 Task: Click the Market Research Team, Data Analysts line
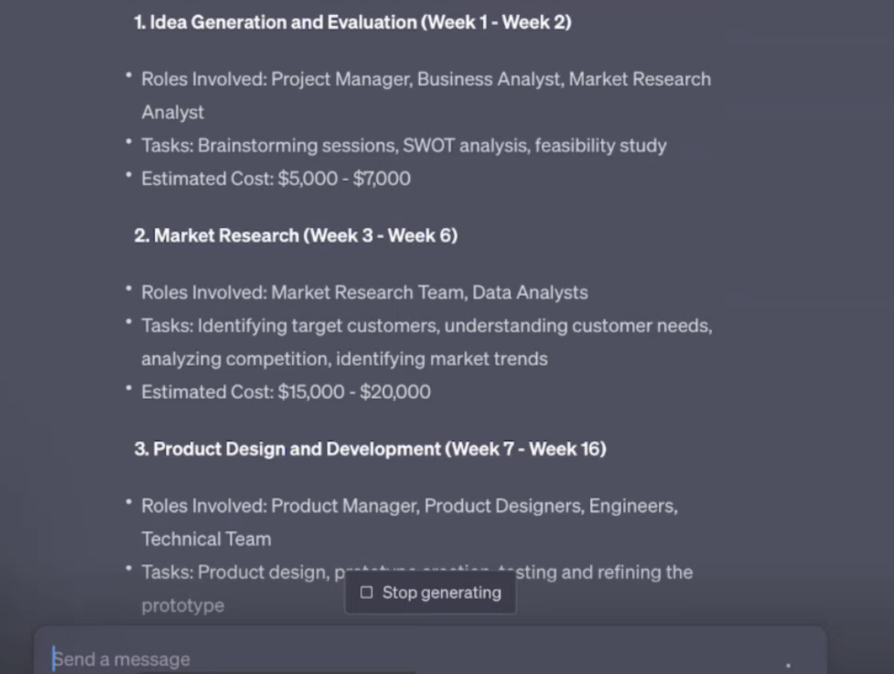[364, 293]
